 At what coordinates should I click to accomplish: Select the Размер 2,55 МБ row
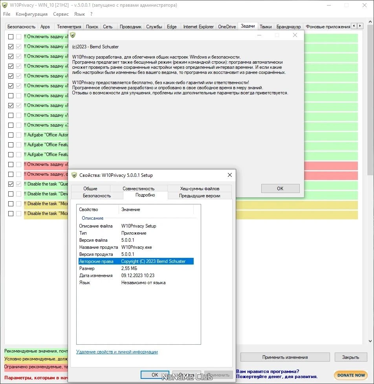pos(136,268)
